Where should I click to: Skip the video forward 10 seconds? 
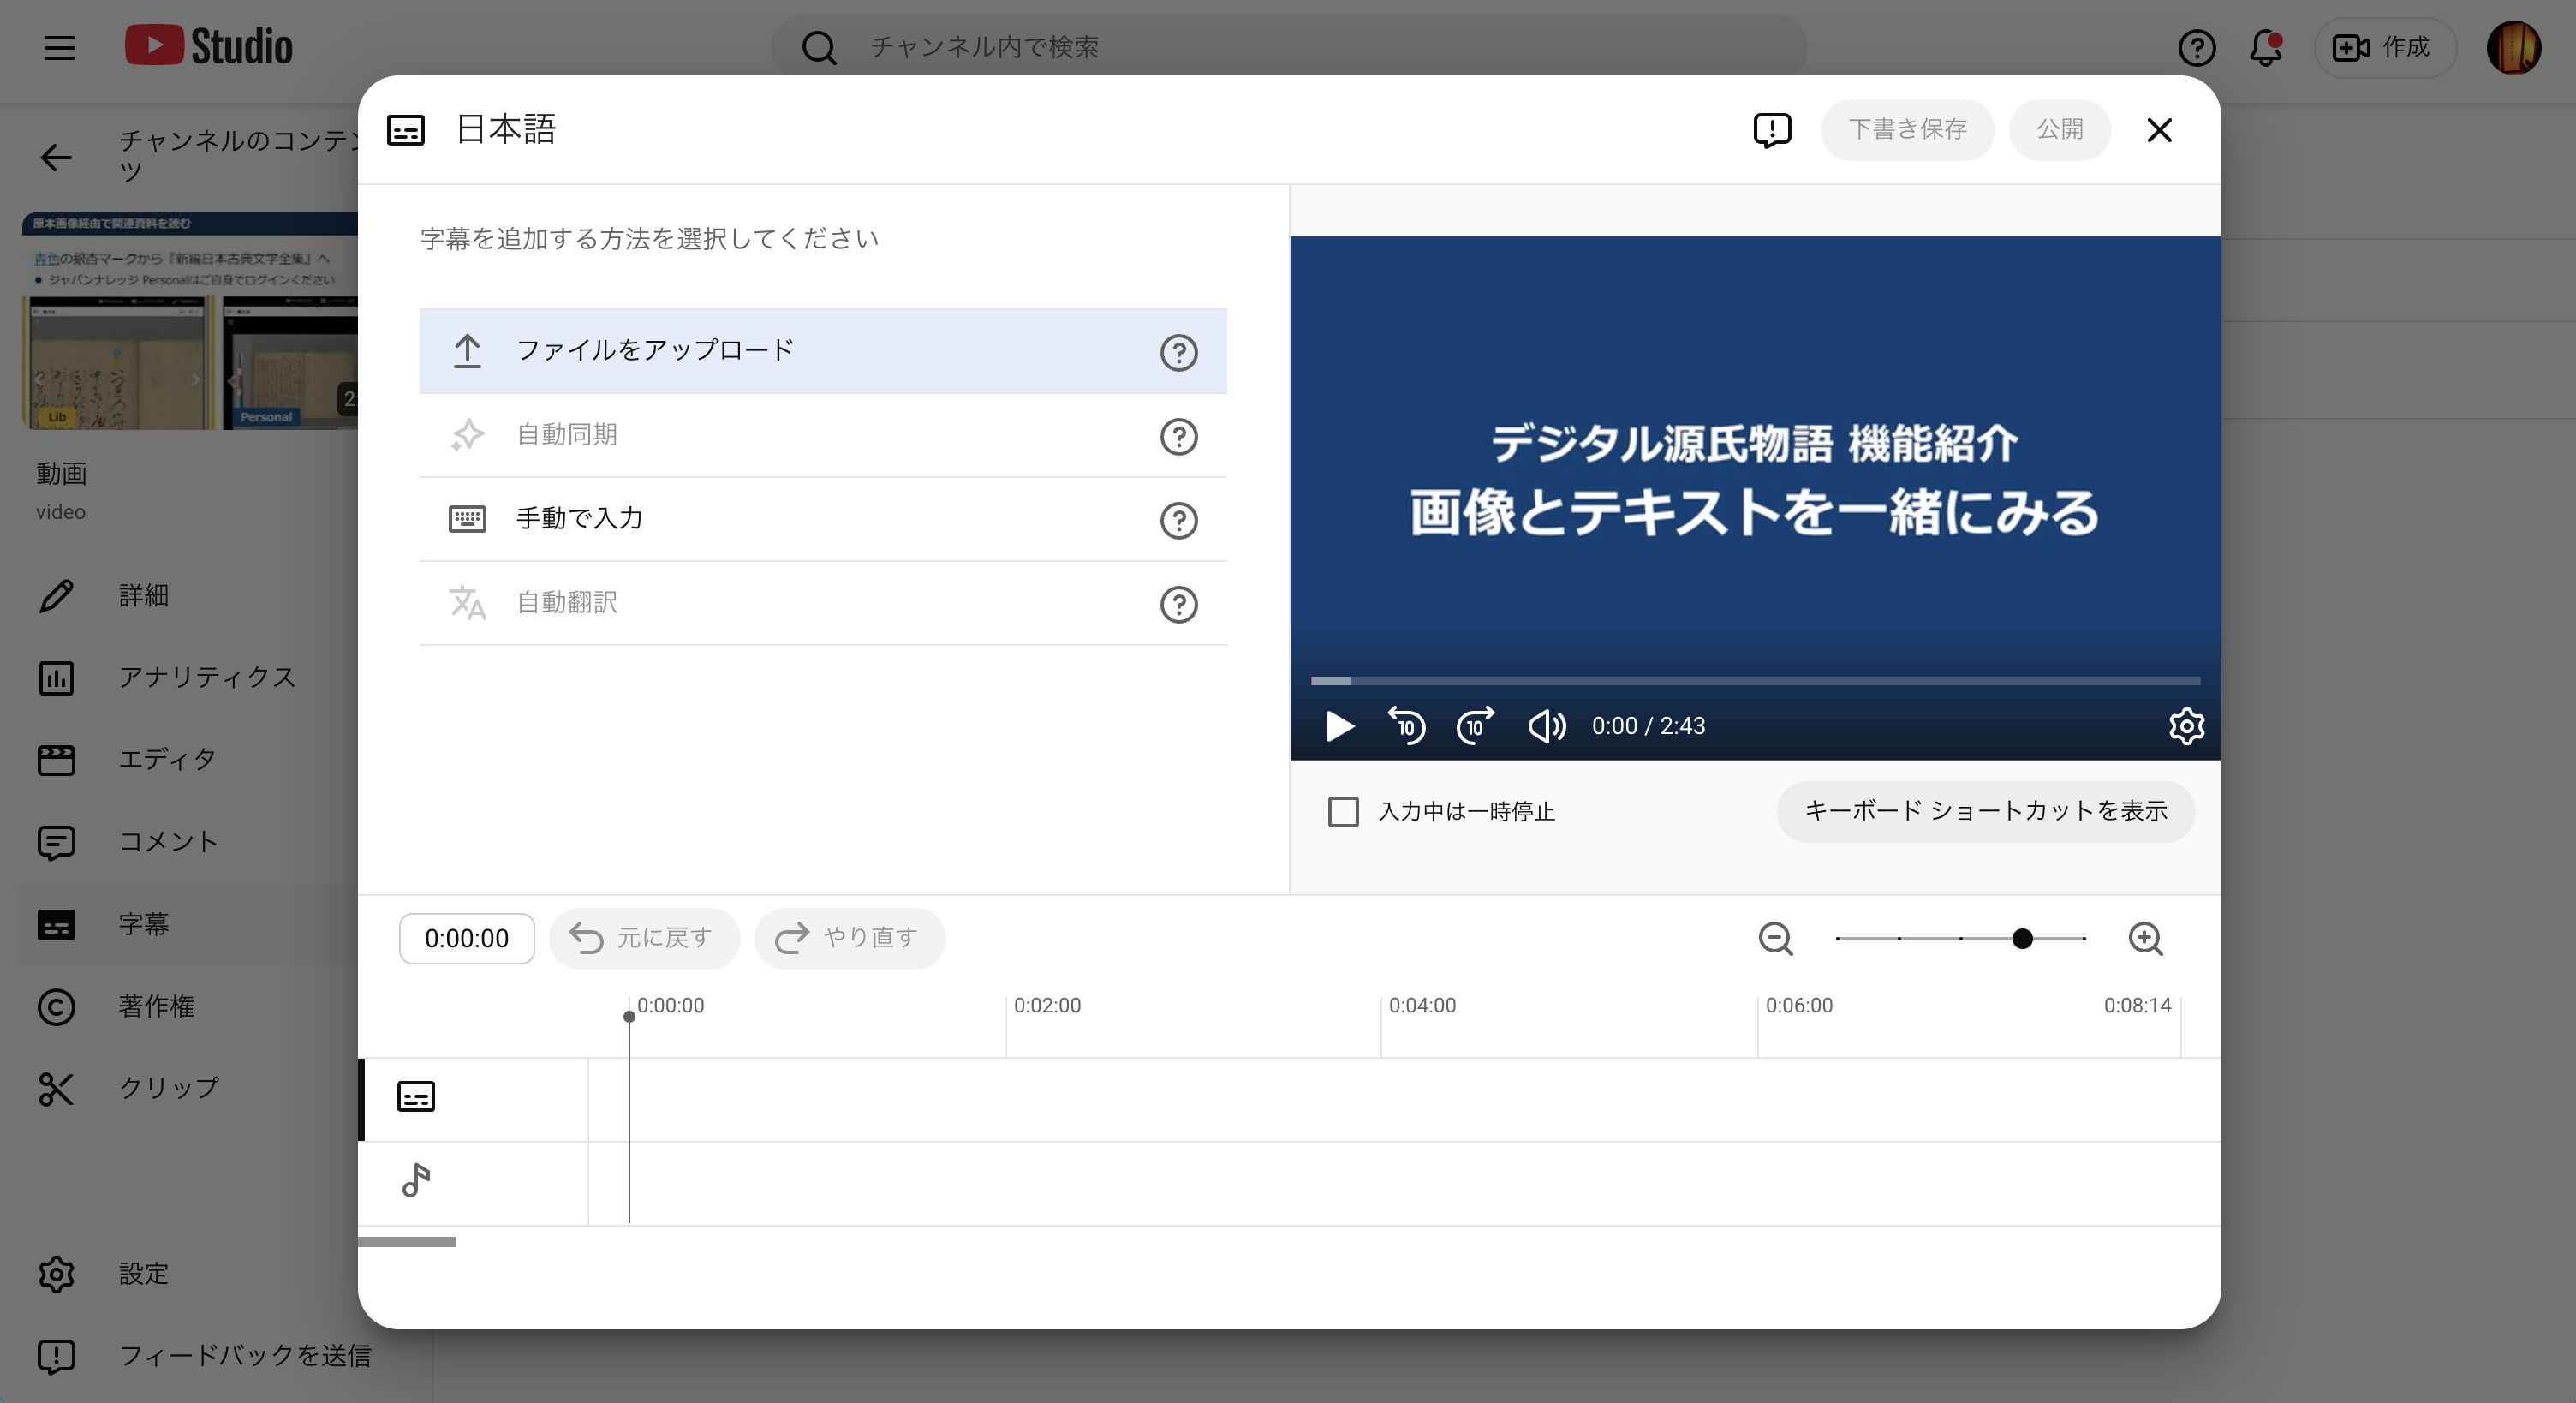click(1474, 727)
